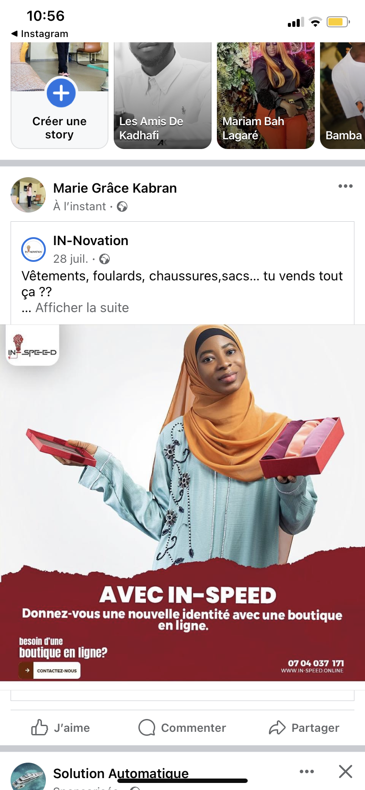Open the three-dot menu on Marie's post
365x790 pixels.
pyautogui.click(x=346, y=186)
